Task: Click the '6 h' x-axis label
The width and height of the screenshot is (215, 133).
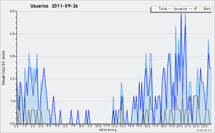Action: pos(65,126)
